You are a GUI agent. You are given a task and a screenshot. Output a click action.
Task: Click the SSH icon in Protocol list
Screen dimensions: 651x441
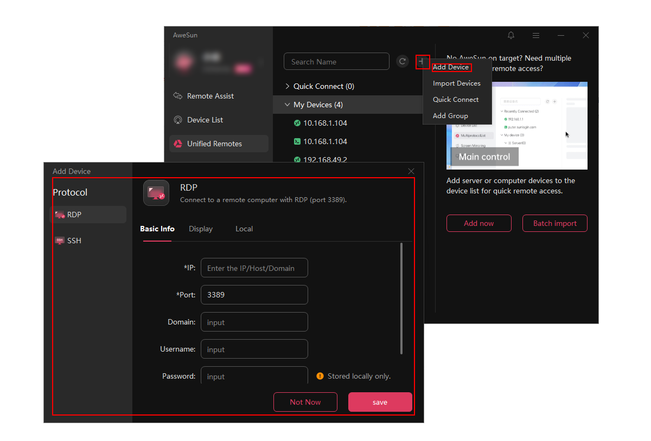pos(60,241)
